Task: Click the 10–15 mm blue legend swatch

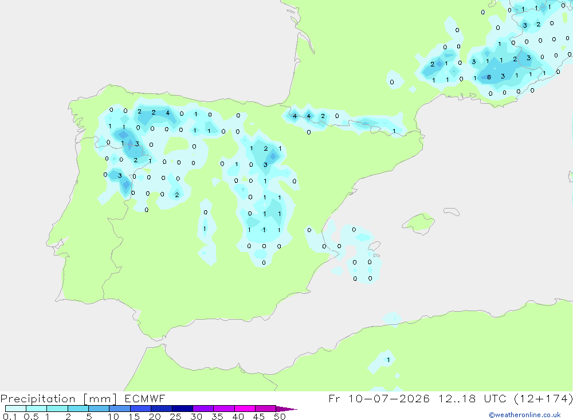Action: 120,409
